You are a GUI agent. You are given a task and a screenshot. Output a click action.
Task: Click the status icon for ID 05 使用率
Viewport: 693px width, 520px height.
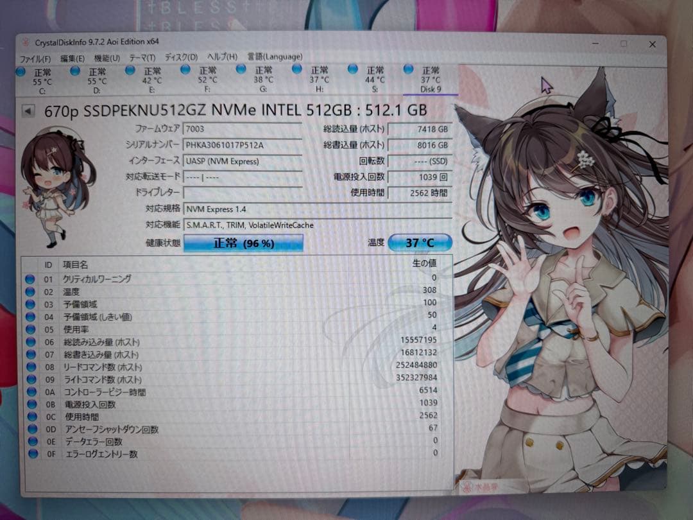(x=31, y=329)
